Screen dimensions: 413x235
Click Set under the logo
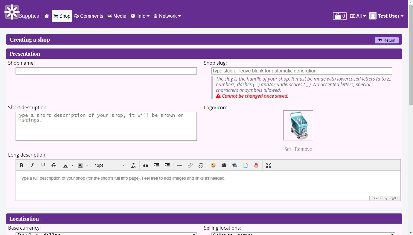click(x=288, y=149)
